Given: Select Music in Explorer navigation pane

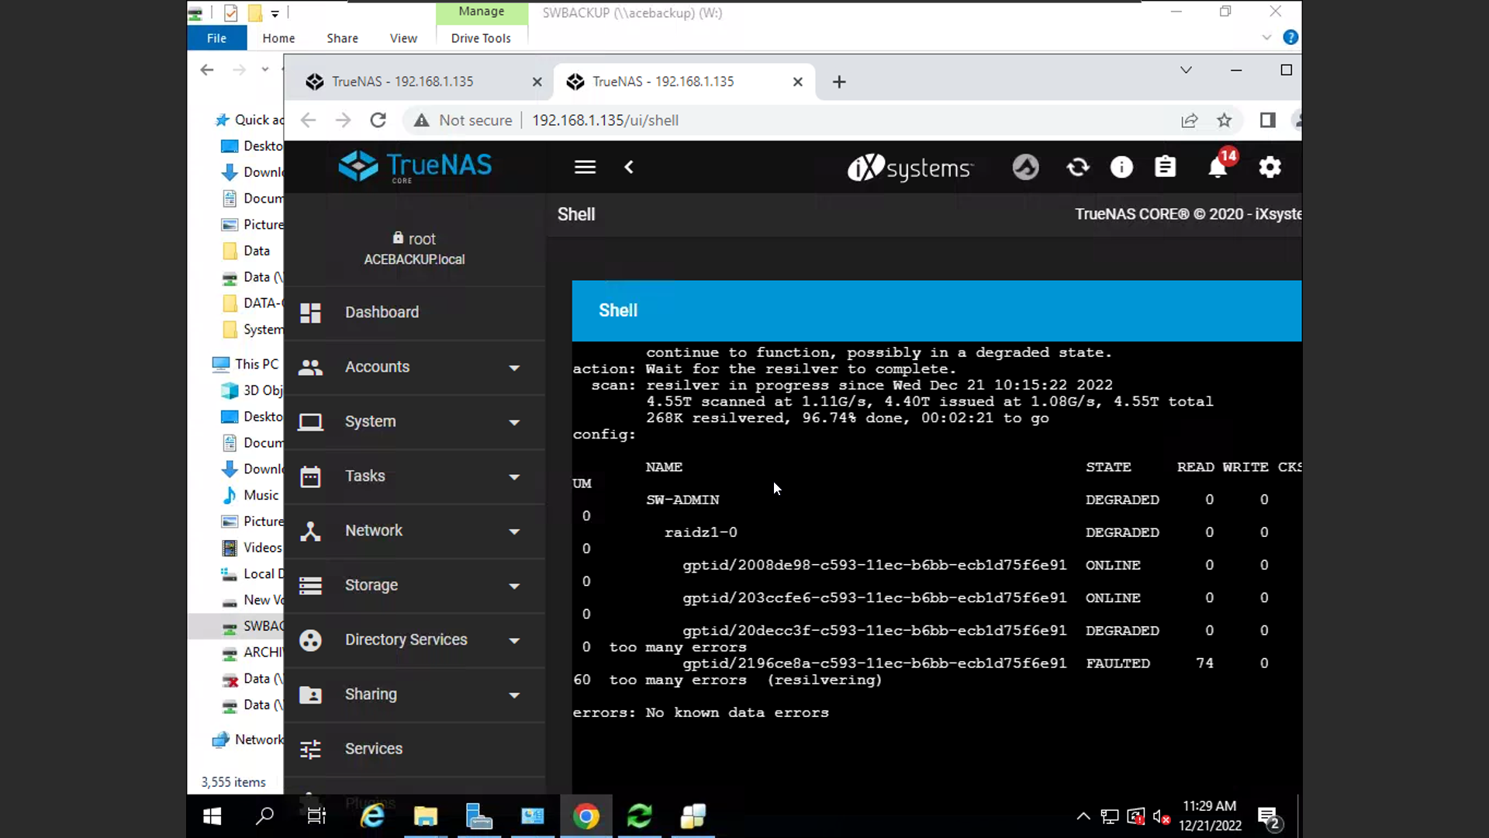Looking at the screenshot, I should point(261,495).
